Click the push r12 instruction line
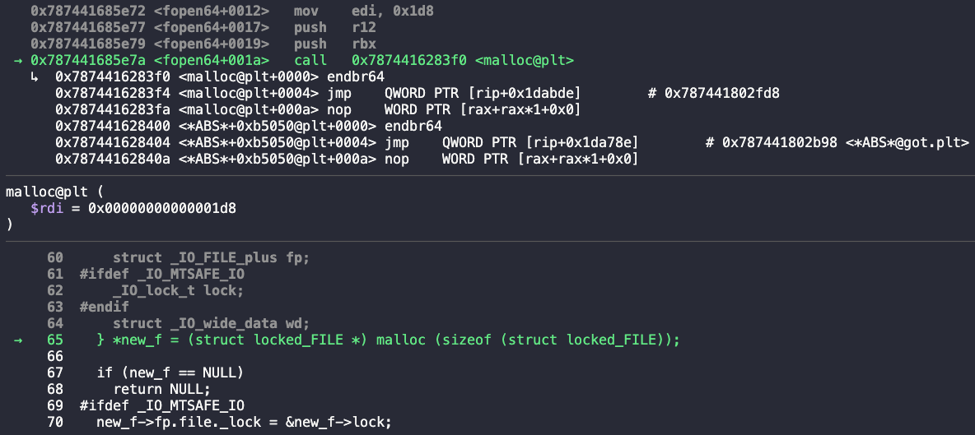Screen dimensions: 975x435 click(x=203, y=27)
